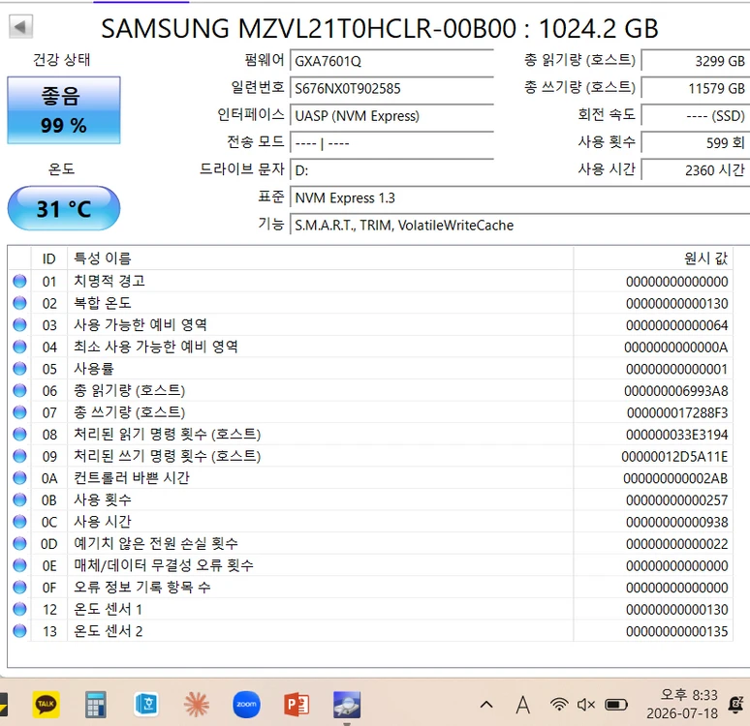Open PowerPoint from the taskbar
Screen dimensions: 750x726
[x=297, y=704]
